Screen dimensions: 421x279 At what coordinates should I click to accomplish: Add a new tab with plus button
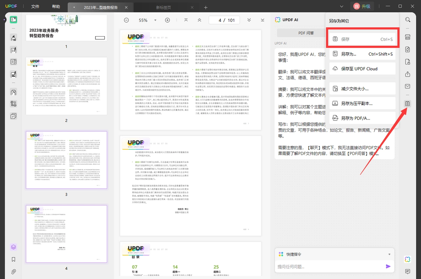206,7
